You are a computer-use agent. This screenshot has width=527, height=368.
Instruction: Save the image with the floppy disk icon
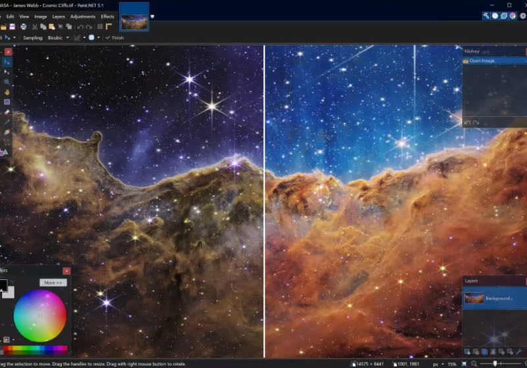(x=13, y=27)
